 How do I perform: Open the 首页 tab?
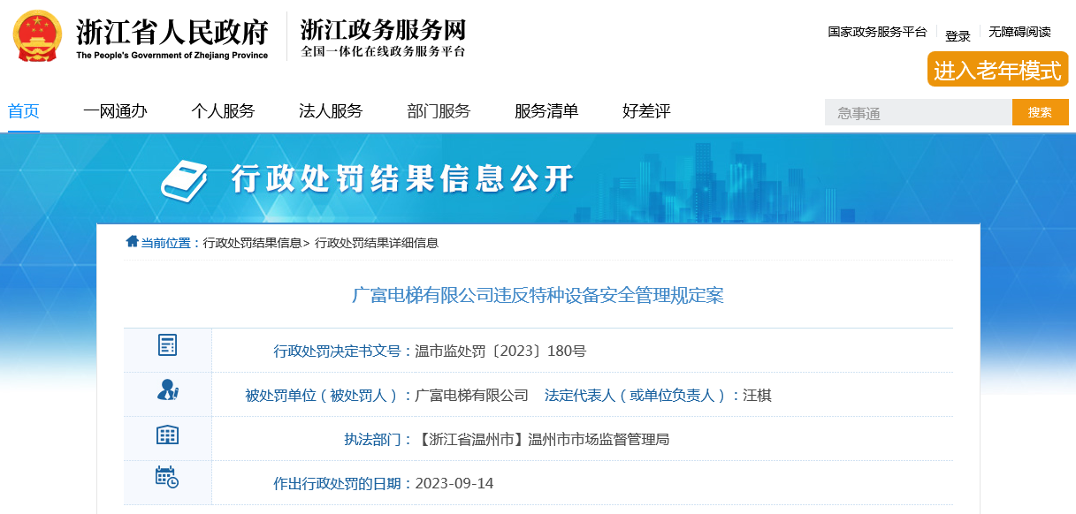(24, 111)
